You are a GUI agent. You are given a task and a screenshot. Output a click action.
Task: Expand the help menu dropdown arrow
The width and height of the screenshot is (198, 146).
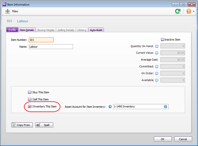(194, 12)
